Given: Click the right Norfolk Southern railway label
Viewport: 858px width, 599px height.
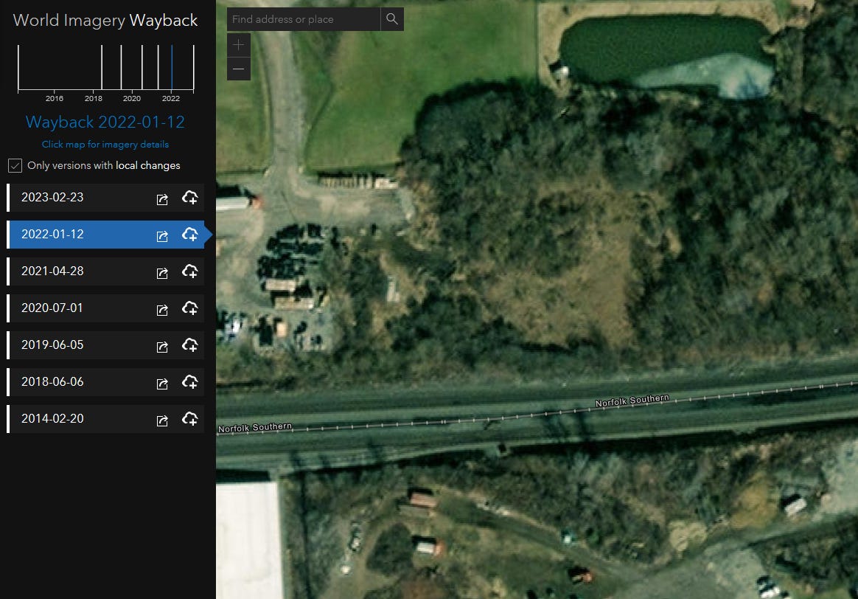Looking at the screenshot, I should [x=632, y=401].
